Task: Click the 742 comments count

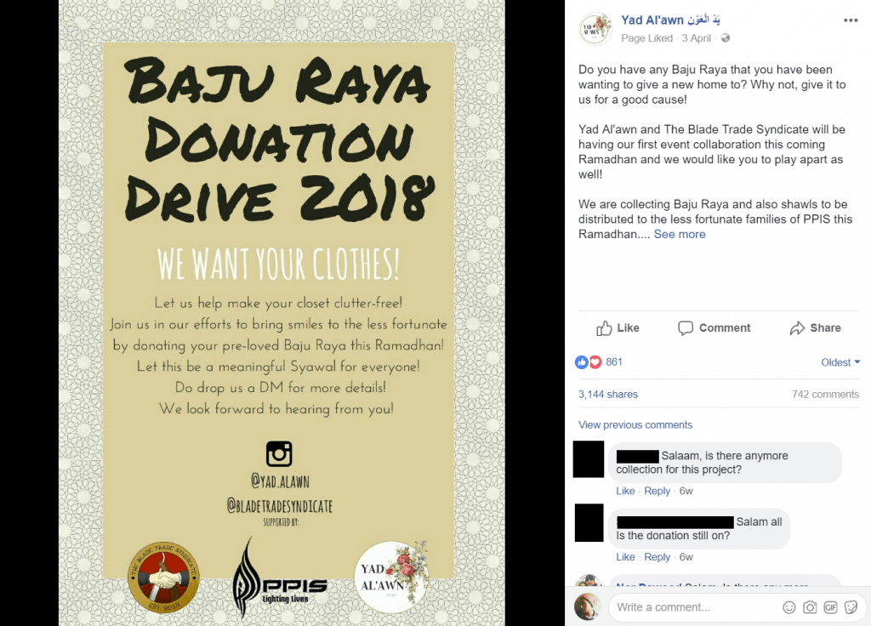Action: 825,395
